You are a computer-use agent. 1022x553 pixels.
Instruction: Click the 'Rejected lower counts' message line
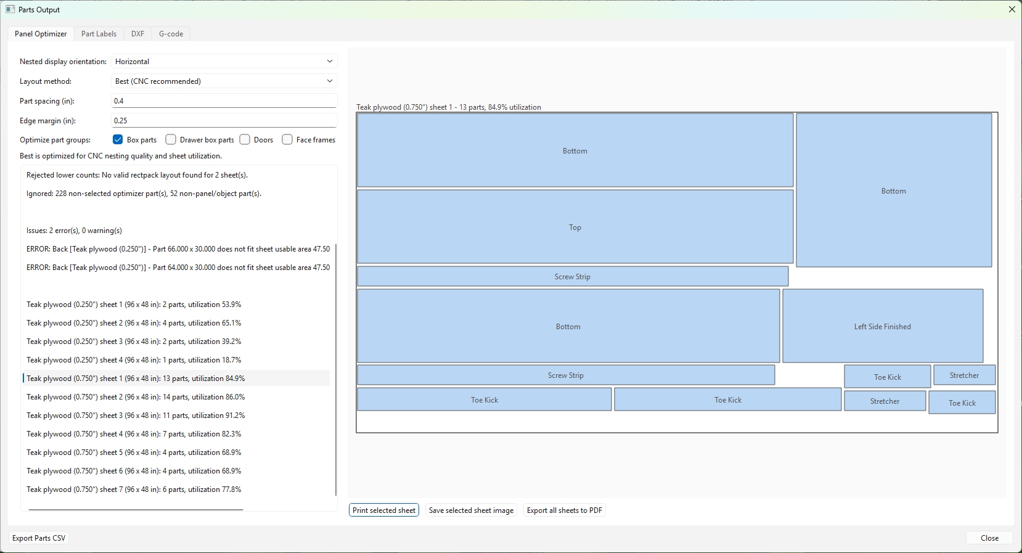(x=176, y=175)
